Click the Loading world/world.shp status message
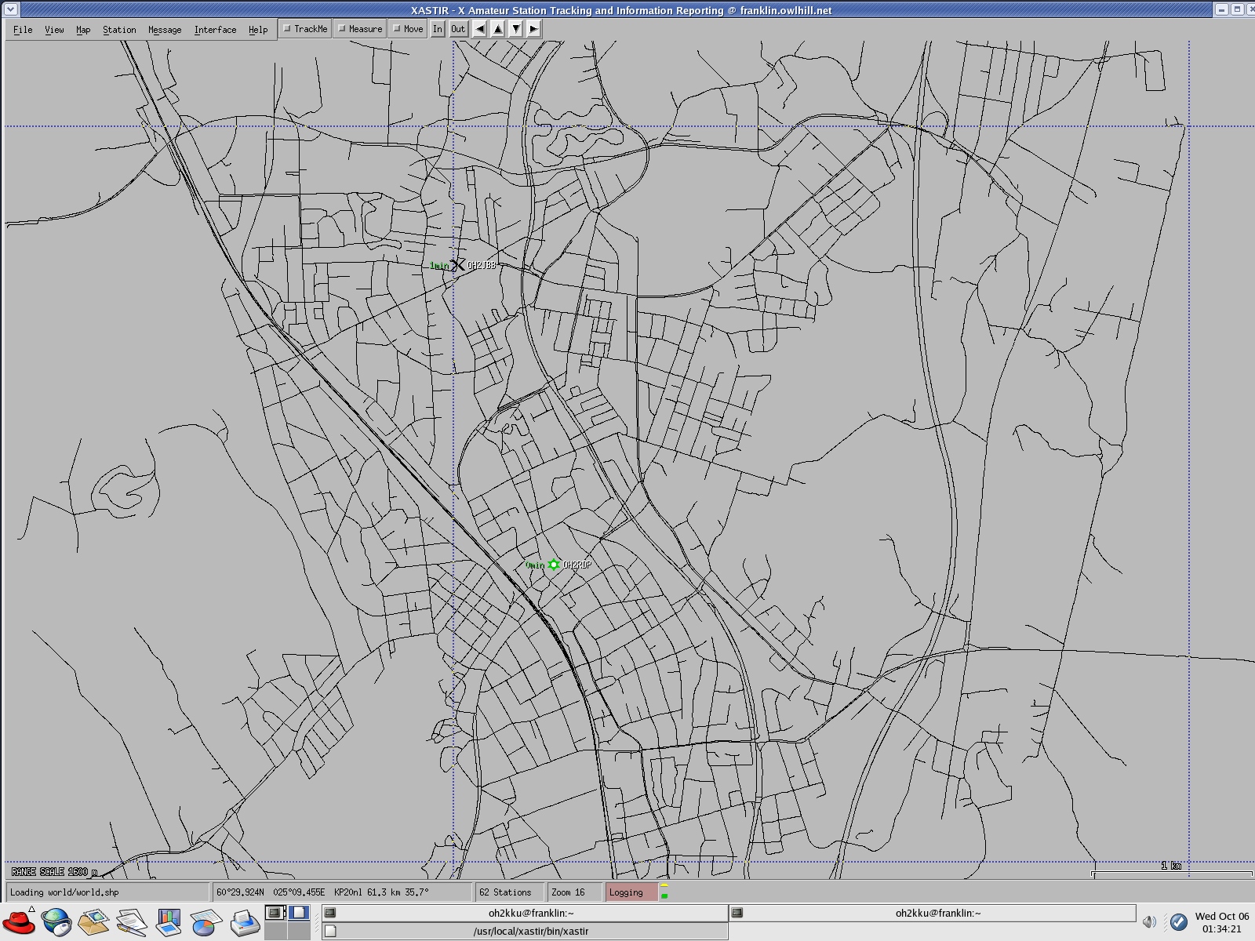 point(108,892)
